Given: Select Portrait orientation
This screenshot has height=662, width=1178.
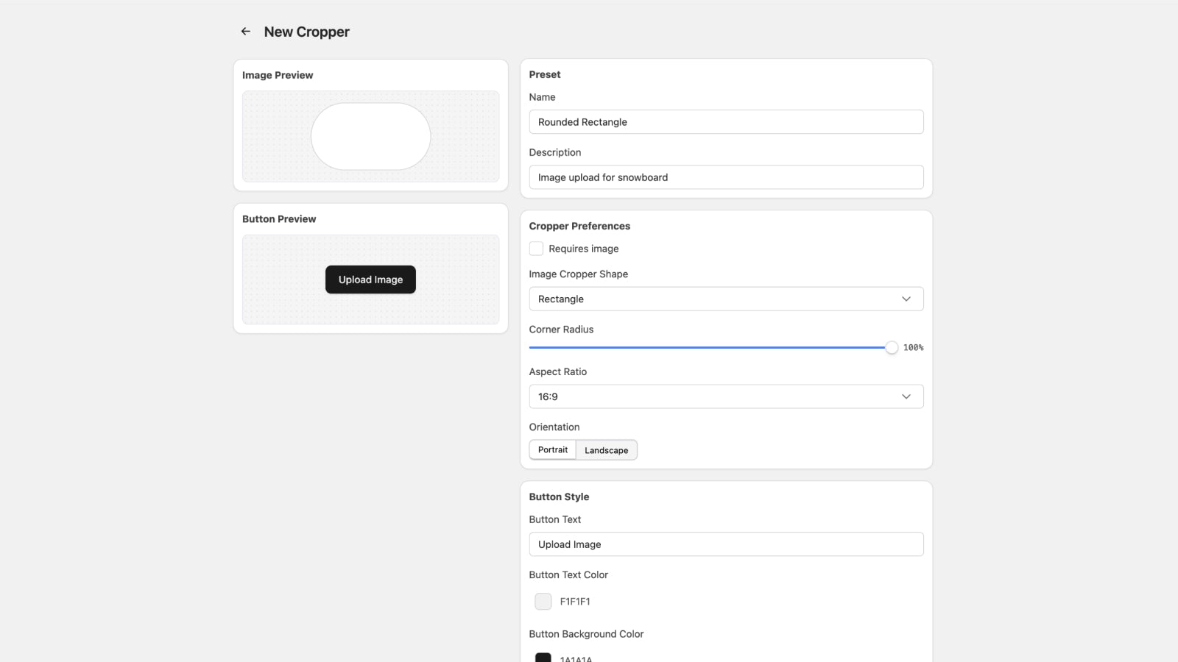Looking at the screenshot, I should [552, 450].
